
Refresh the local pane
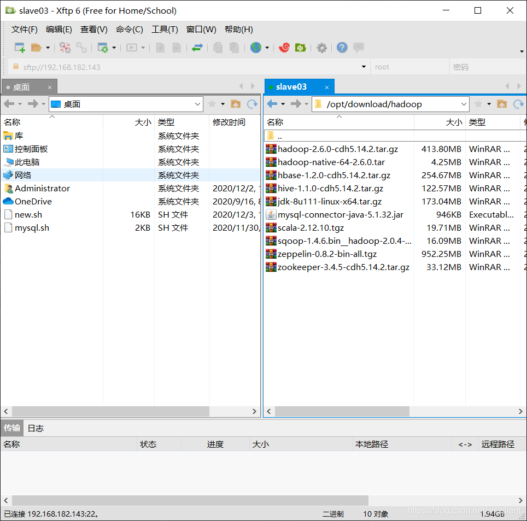click(x=252, y=104)
